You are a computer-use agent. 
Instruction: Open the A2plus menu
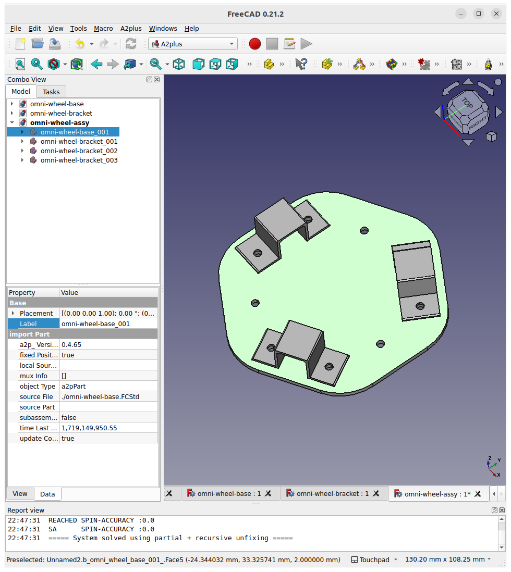131,29
